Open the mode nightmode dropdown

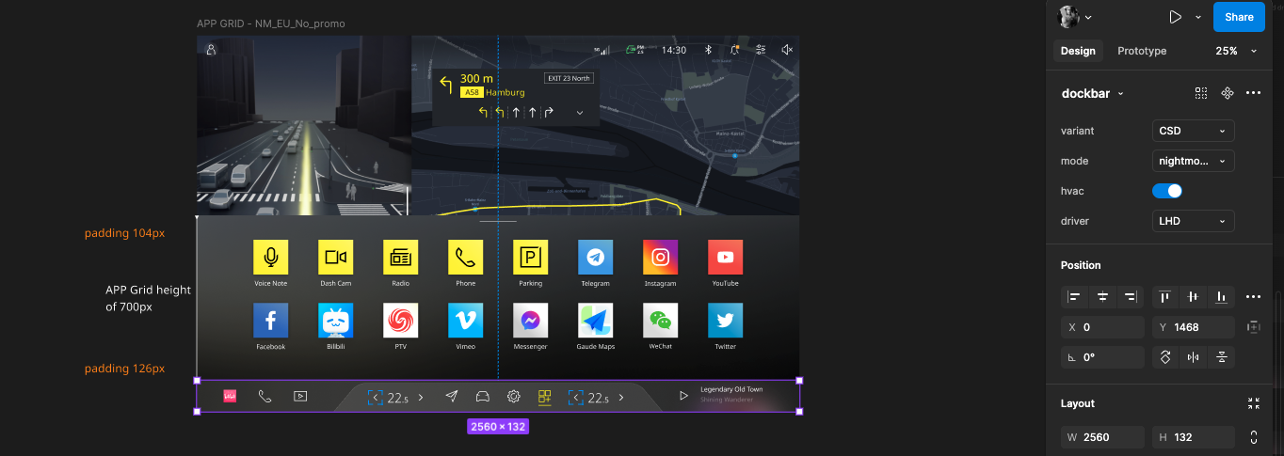pos(1193,161)
